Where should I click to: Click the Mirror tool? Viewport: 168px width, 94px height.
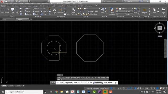point(36,11)
